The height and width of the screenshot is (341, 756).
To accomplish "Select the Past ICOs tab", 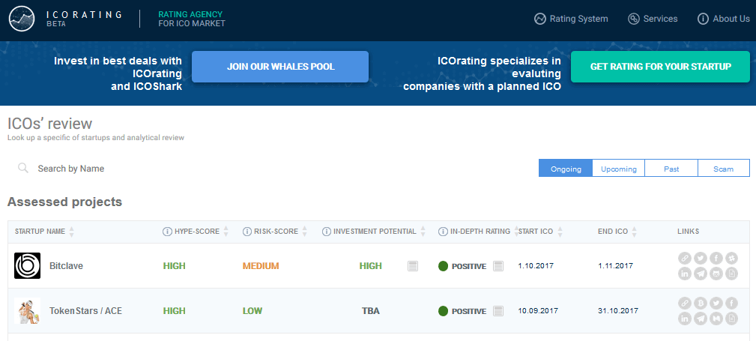I will click(x=671, y=169).
